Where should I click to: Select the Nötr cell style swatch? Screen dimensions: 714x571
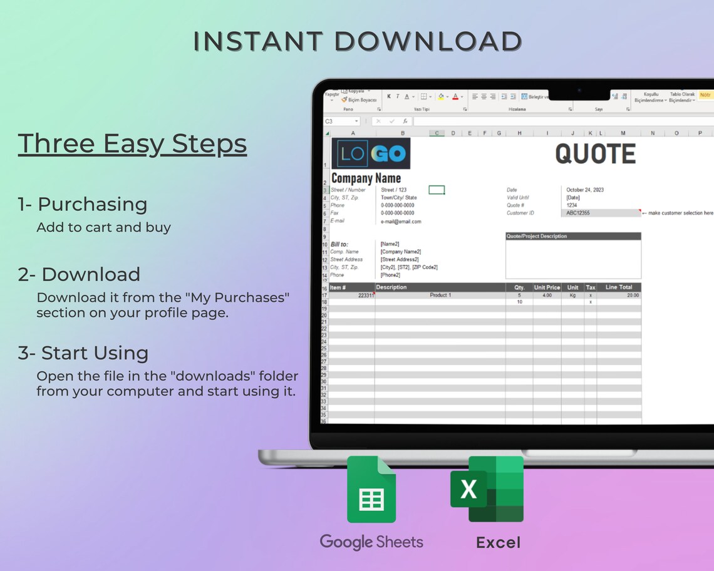705,95
